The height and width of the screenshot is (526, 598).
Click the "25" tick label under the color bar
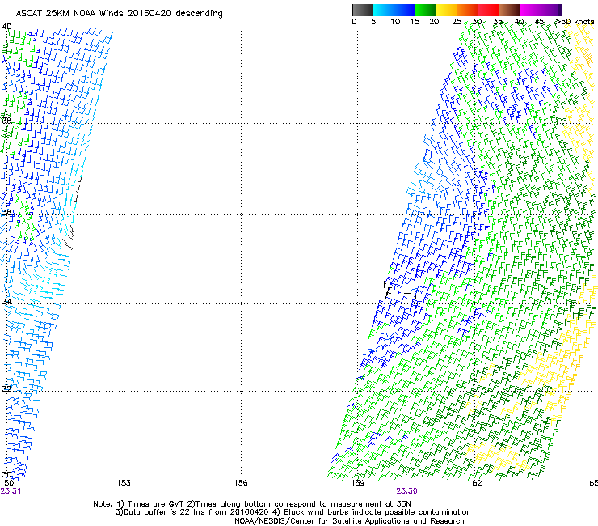coord(457,21)
